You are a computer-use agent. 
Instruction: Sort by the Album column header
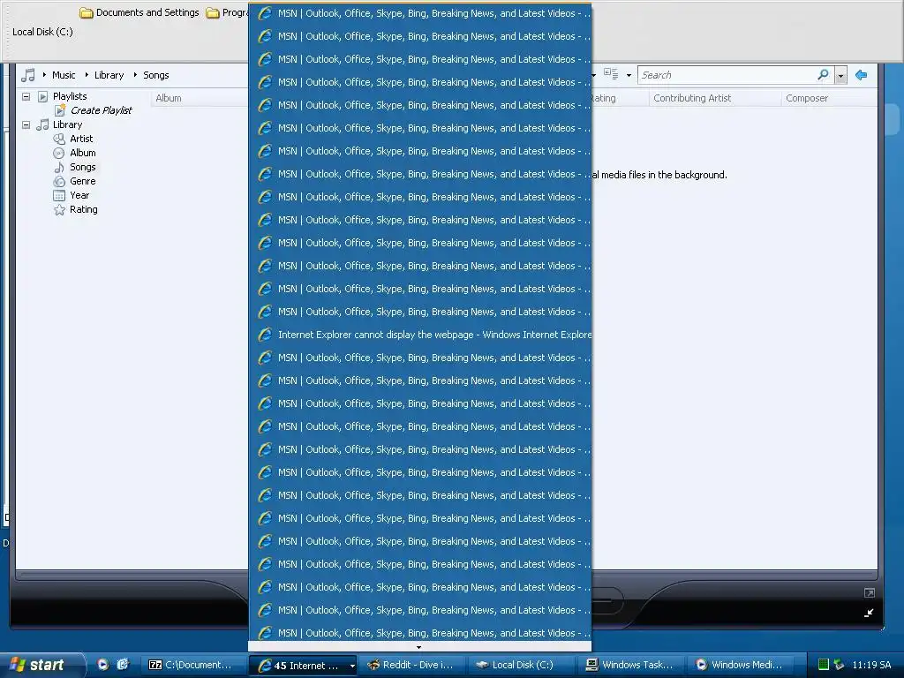(x=200, y=98)
